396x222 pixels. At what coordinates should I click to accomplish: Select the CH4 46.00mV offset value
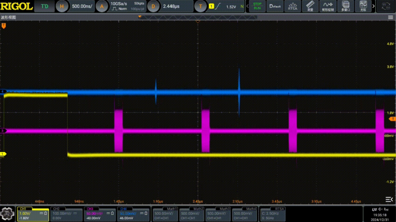[126, 218]
